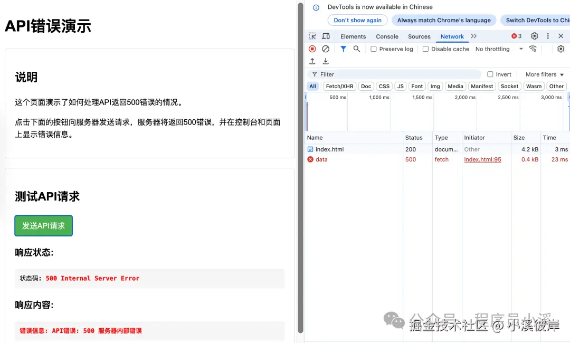Switch to the Sources tab
Viewport: 570px width, 343px height.
[x=419, y=36]
